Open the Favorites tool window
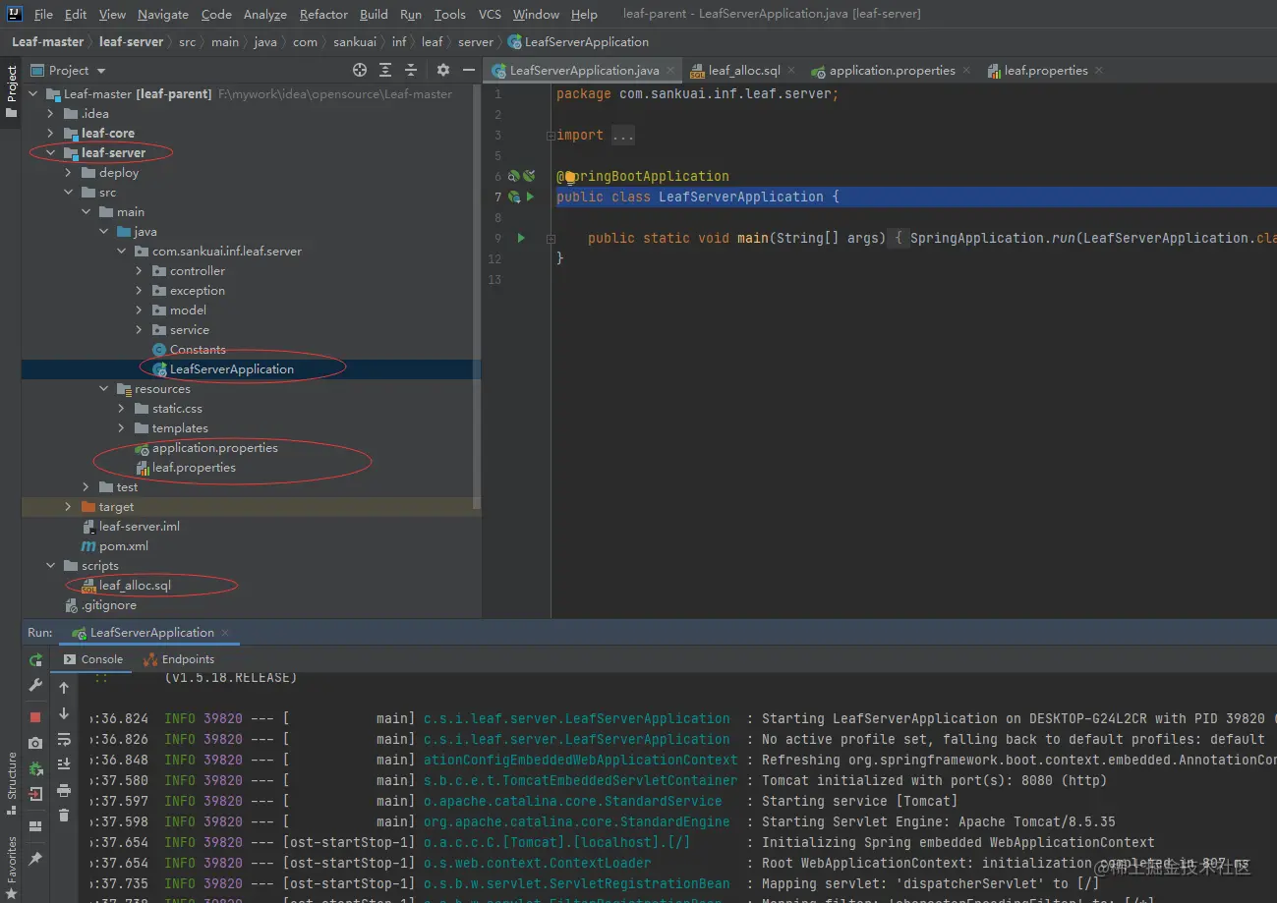This screenshot has width=1277, height=903. tap(11, 869)
